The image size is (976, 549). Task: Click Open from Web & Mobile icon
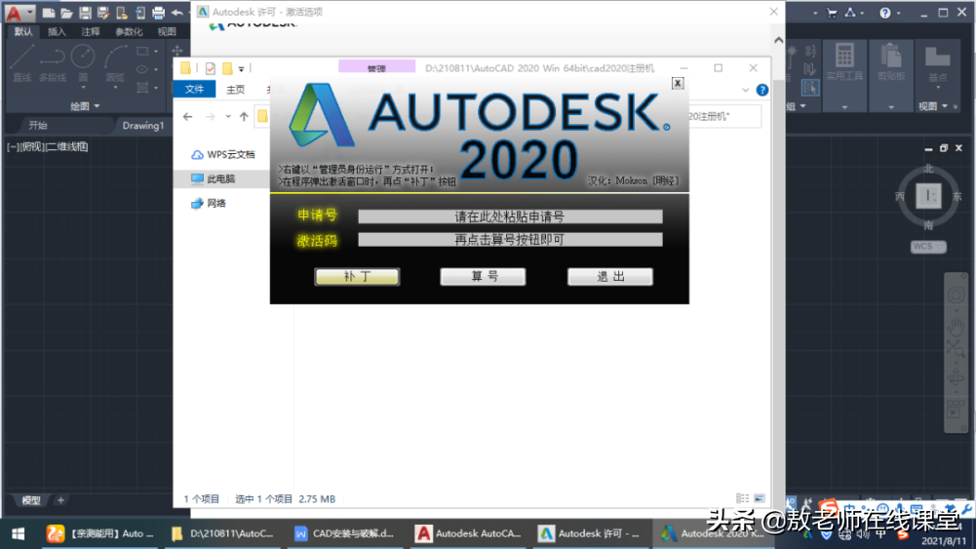(x=122, y=13)
